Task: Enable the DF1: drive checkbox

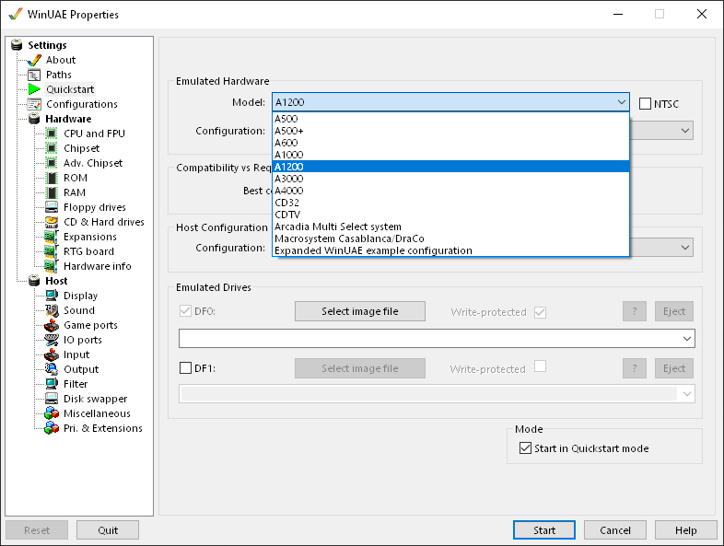Action: [186, 368]
